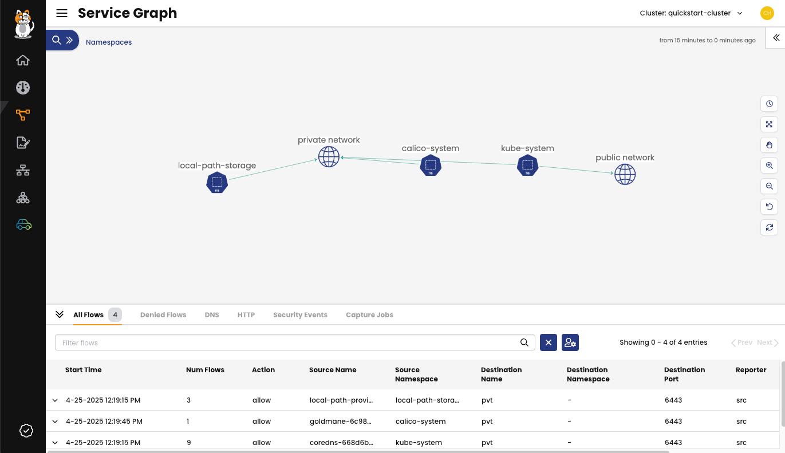Viewport: 785px width, 453px height.
Task: Click inside the Filter flows input field
Action: pyautogui.click(x=286, y=342)
